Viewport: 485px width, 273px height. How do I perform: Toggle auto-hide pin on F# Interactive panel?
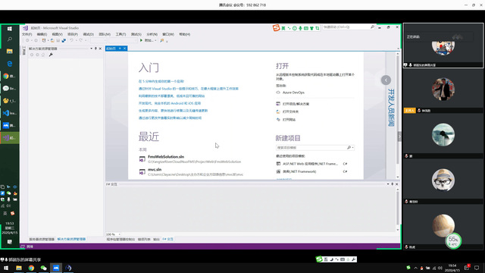pyautogui.click(x=393, y=184)
